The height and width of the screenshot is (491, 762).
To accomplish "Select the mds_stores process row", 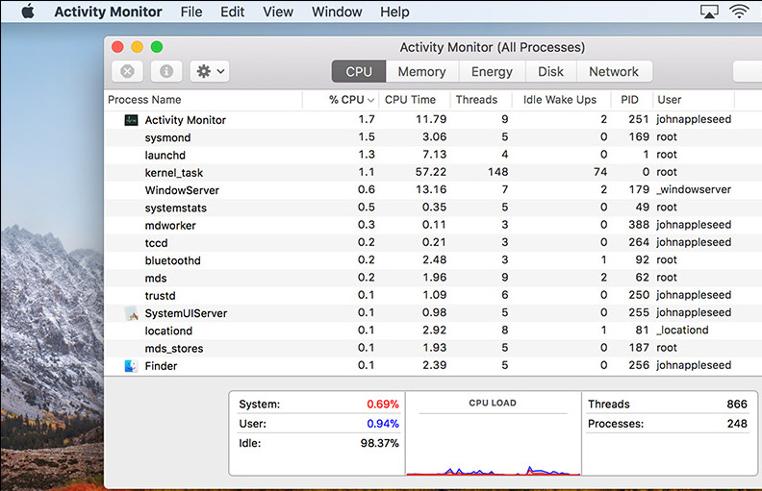I will coord(433,348).
